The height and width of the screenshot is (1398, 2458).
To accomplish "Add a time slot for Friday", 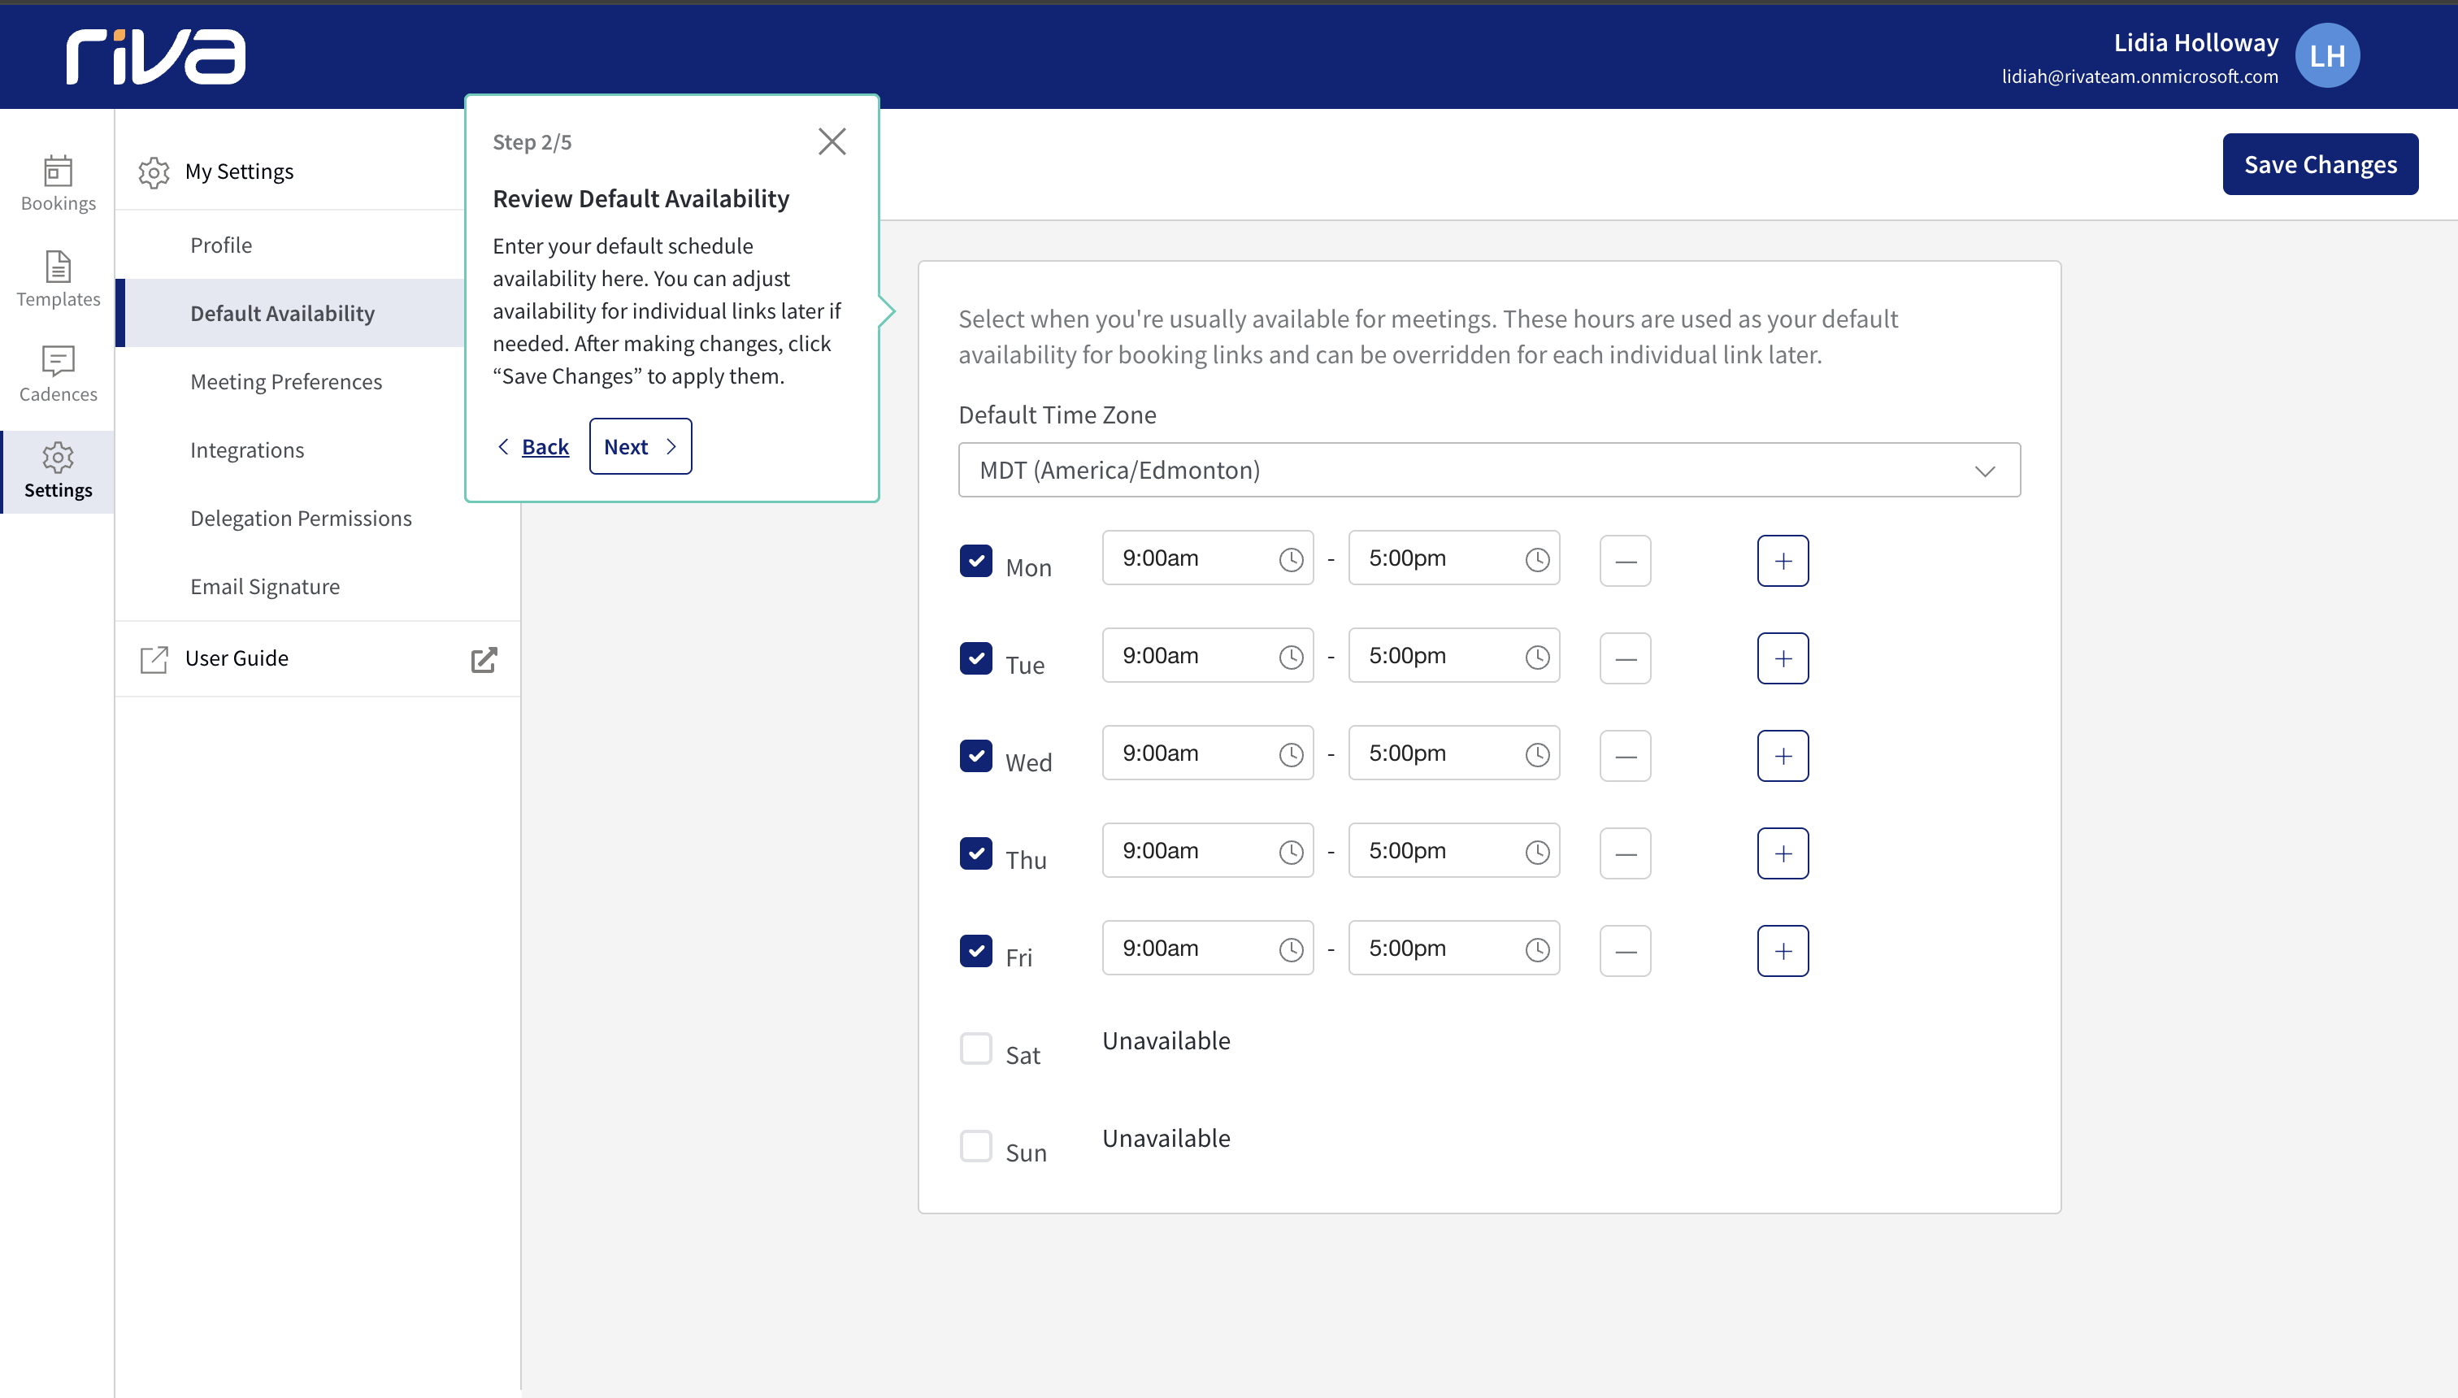I will coord(1783,951).
